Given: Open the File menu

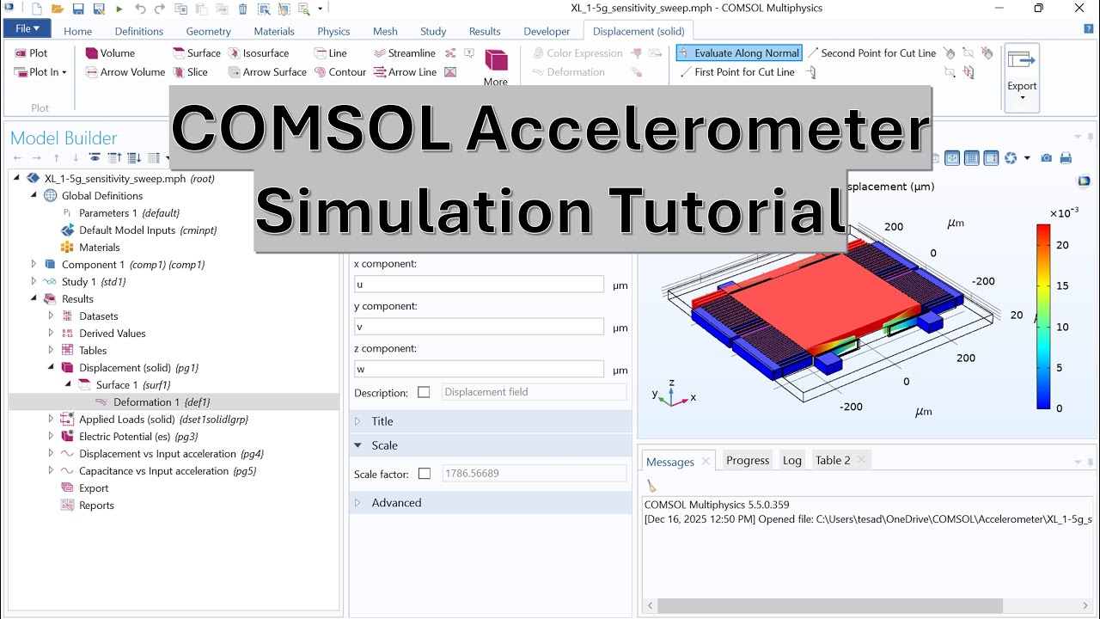Looking at the screenshot, I should point(27,29).
